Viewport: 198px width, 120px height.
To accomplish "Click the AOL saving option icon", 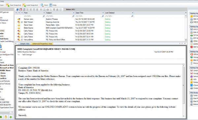I will [x=191, y=79].
